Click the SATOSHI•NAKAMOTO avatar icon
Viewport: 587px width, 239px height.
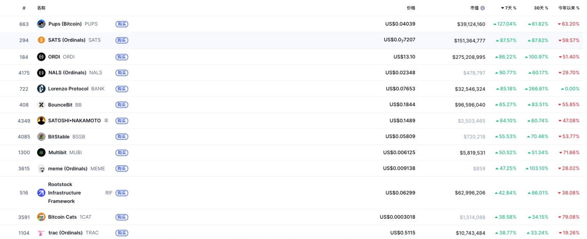[x=41, y=121]
